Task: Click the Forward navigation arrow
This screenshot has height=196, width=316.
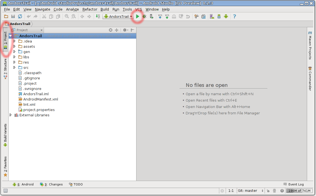Action: [x=89, y=16]
